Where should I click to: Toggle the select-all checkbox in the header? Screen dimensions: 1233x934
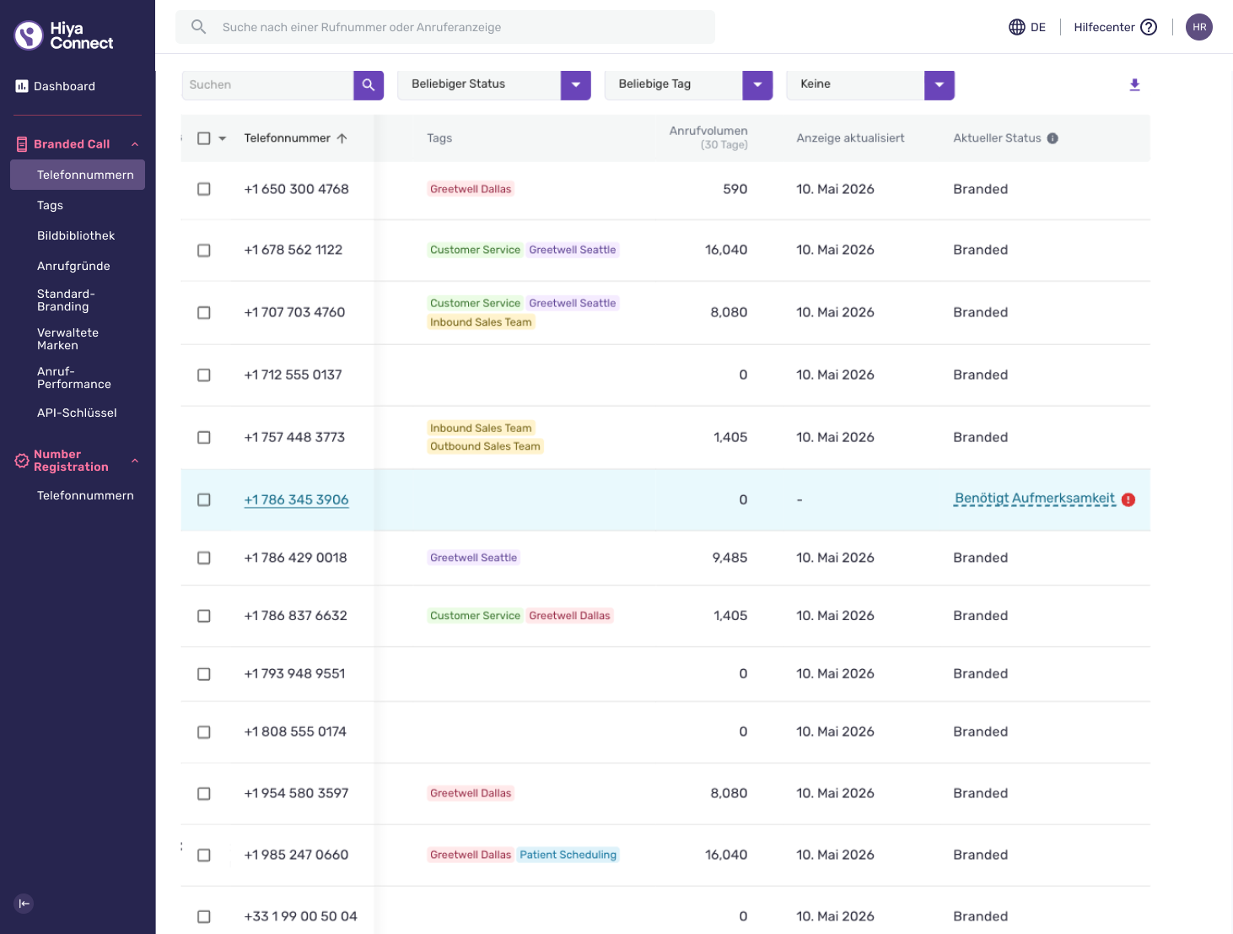click(x=204, y=138)
